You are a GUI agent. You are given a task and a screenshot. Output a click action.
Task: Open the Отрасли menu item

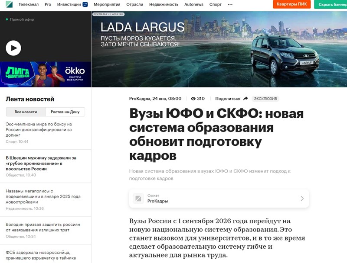pyautogui.click(x=135, y=4)
